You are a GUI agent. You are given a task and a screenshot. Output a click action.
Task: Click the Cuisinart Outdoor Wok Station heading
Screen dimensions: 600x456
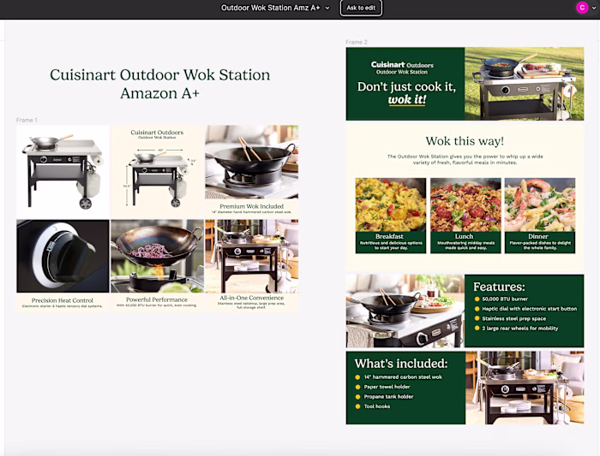(160, 84)
